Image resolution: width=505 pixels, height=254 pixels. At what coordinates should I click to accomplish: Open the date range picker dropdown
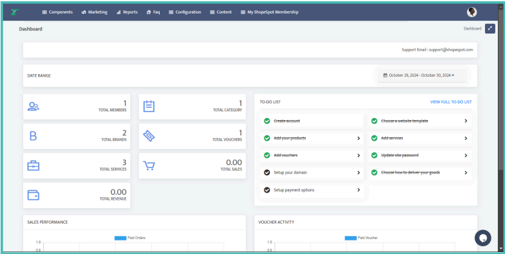[x=422, y=75]
